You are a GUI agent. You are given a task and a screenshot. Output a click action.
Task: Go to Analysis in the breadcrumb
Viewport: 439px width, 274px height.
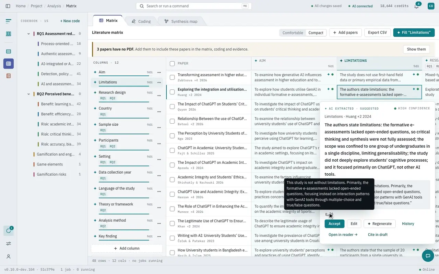54,6
